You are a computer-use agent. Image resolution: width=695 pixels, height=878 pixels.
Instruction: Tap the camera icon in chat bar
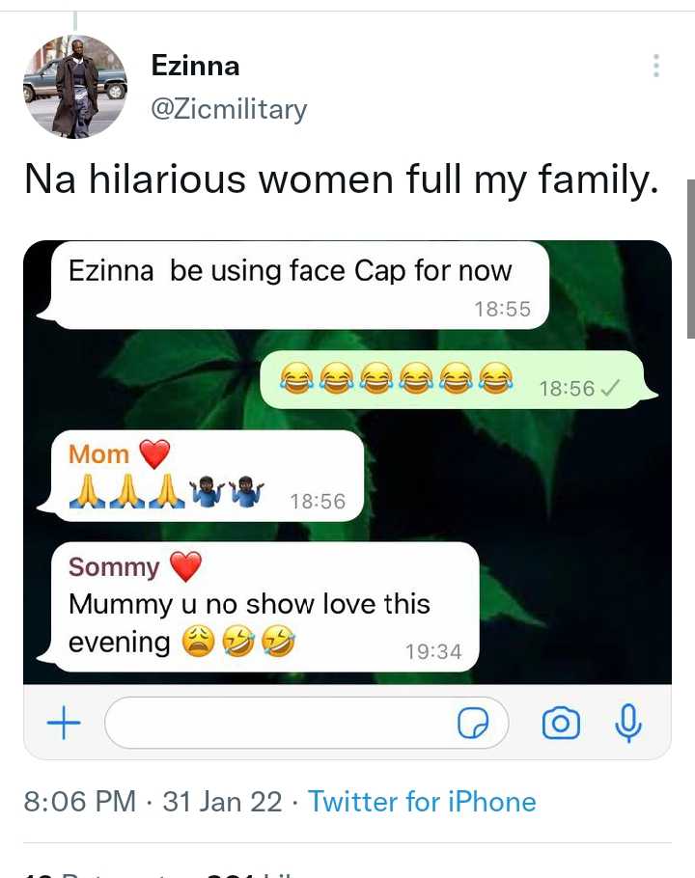coord(561,723)
